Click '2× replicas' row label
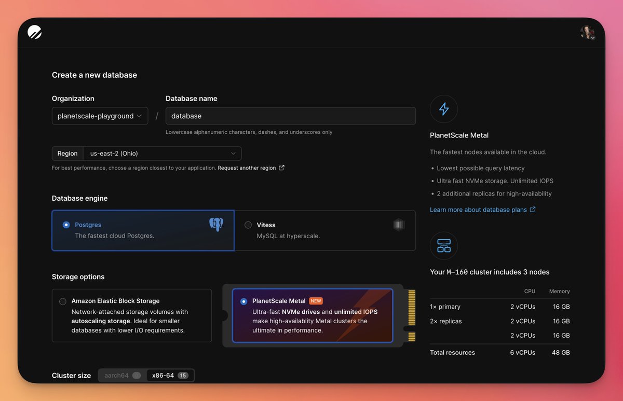The image size is (623, 401). tap(446, 321)
